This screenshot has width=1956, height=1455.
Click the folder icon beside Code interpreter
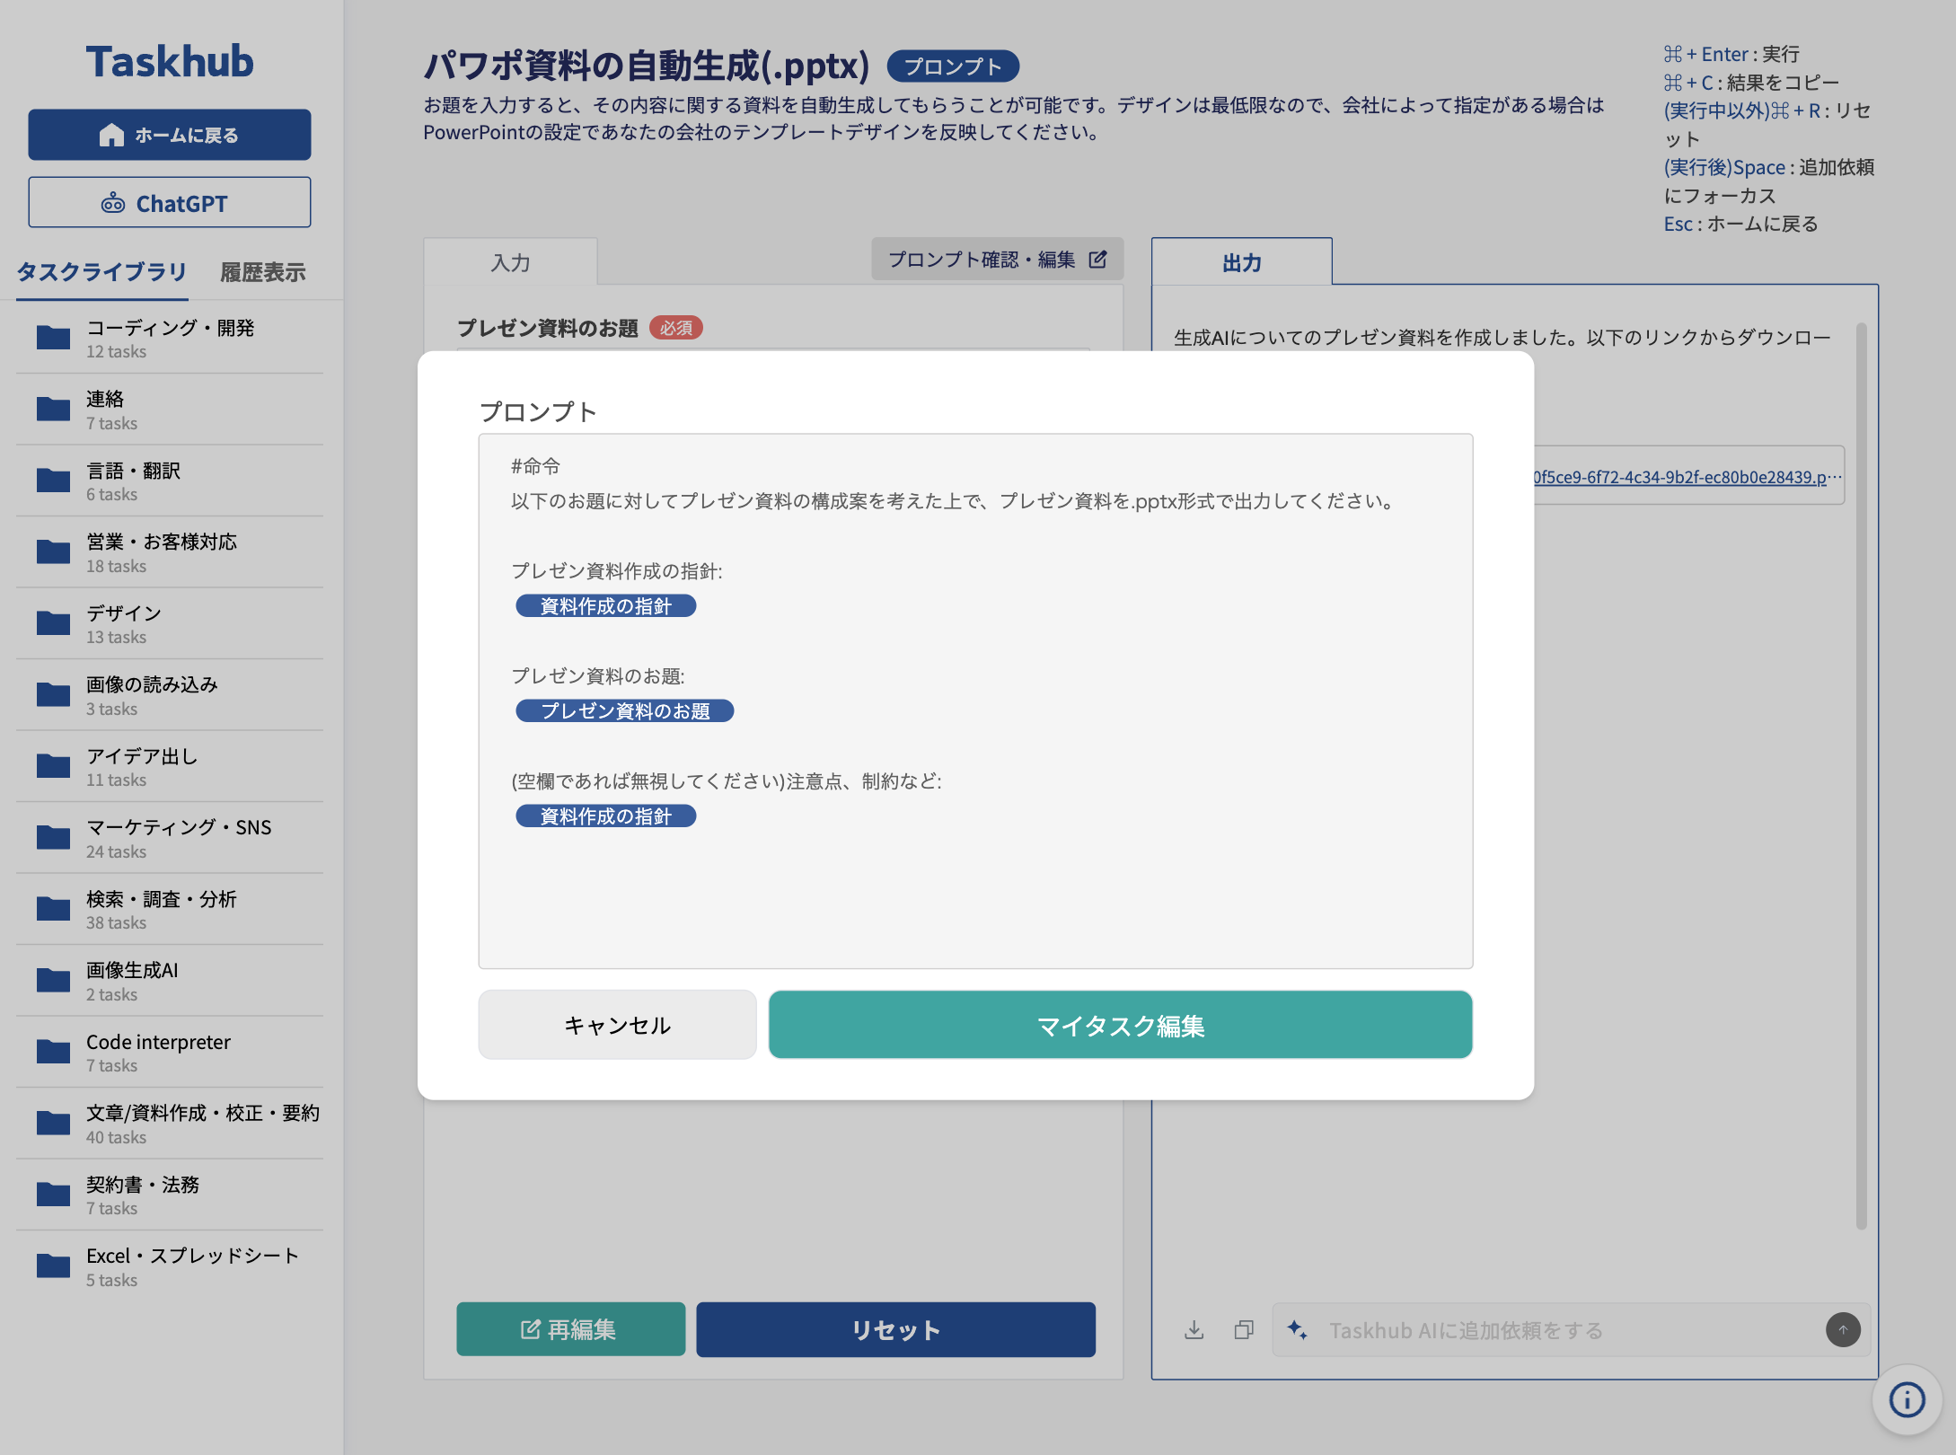tap(52, 1052)
